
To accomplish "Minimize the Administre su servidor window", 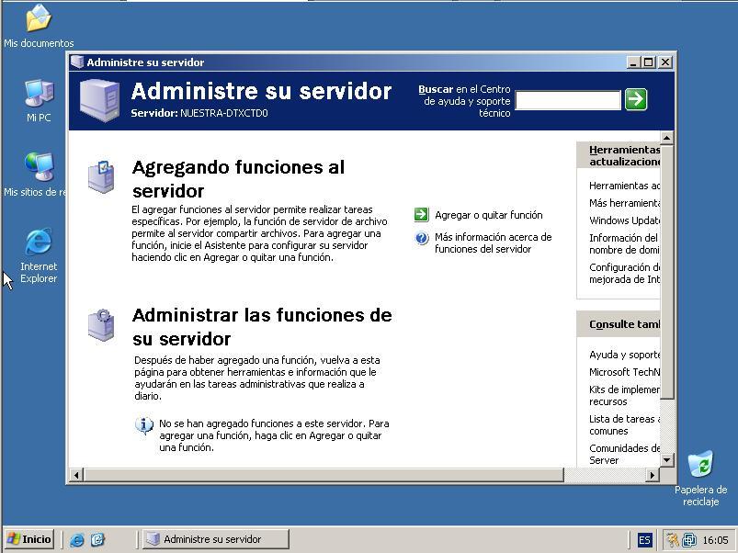I will [633, 62].
